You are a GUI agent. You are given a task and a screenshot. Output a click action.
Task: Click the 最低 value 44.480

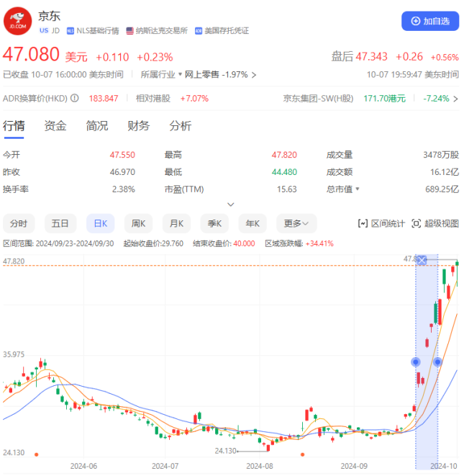pyautogui.click(x=284, y=172)
